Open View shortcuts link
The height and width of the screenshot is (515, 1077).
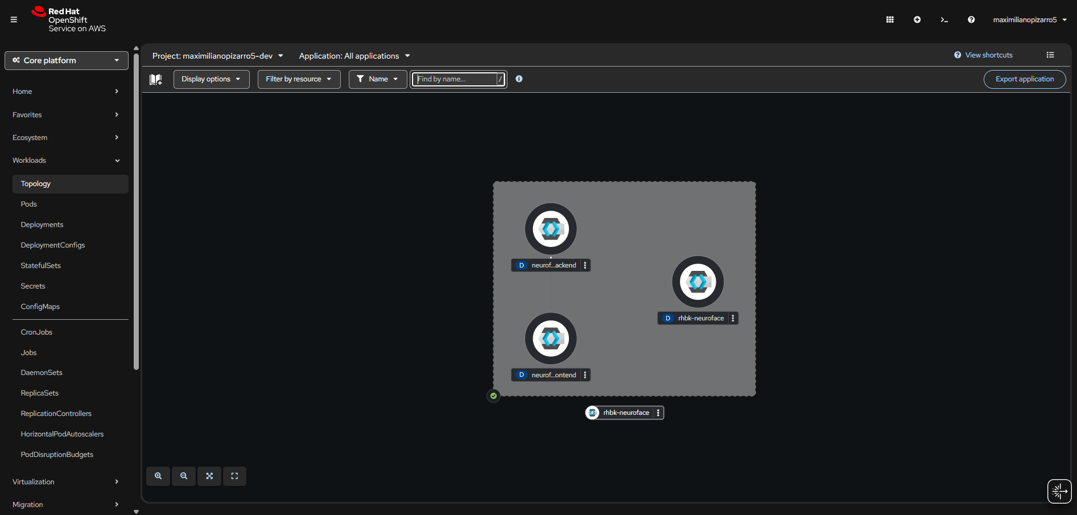click(988, 55)
